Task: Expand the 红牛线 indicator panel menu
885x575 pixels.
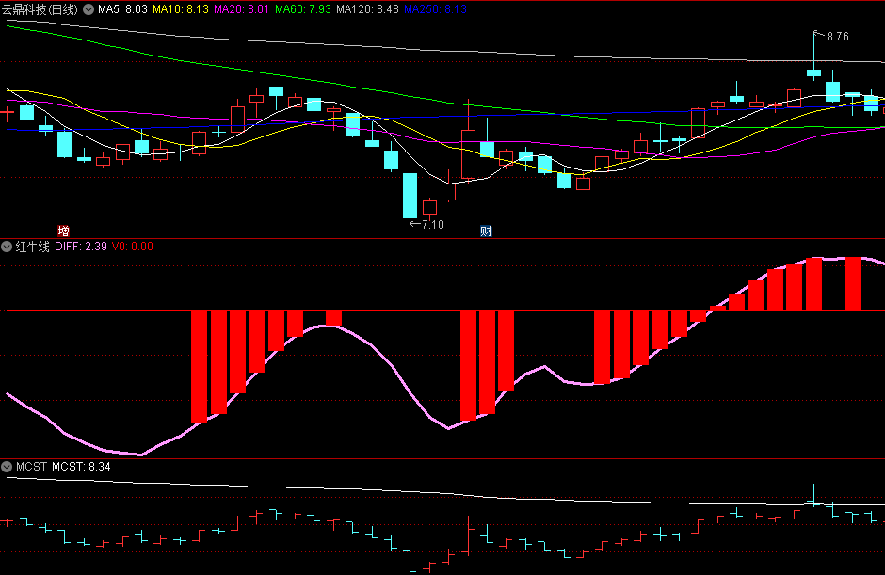Action: pyautogui.click(x=7, y=247)
